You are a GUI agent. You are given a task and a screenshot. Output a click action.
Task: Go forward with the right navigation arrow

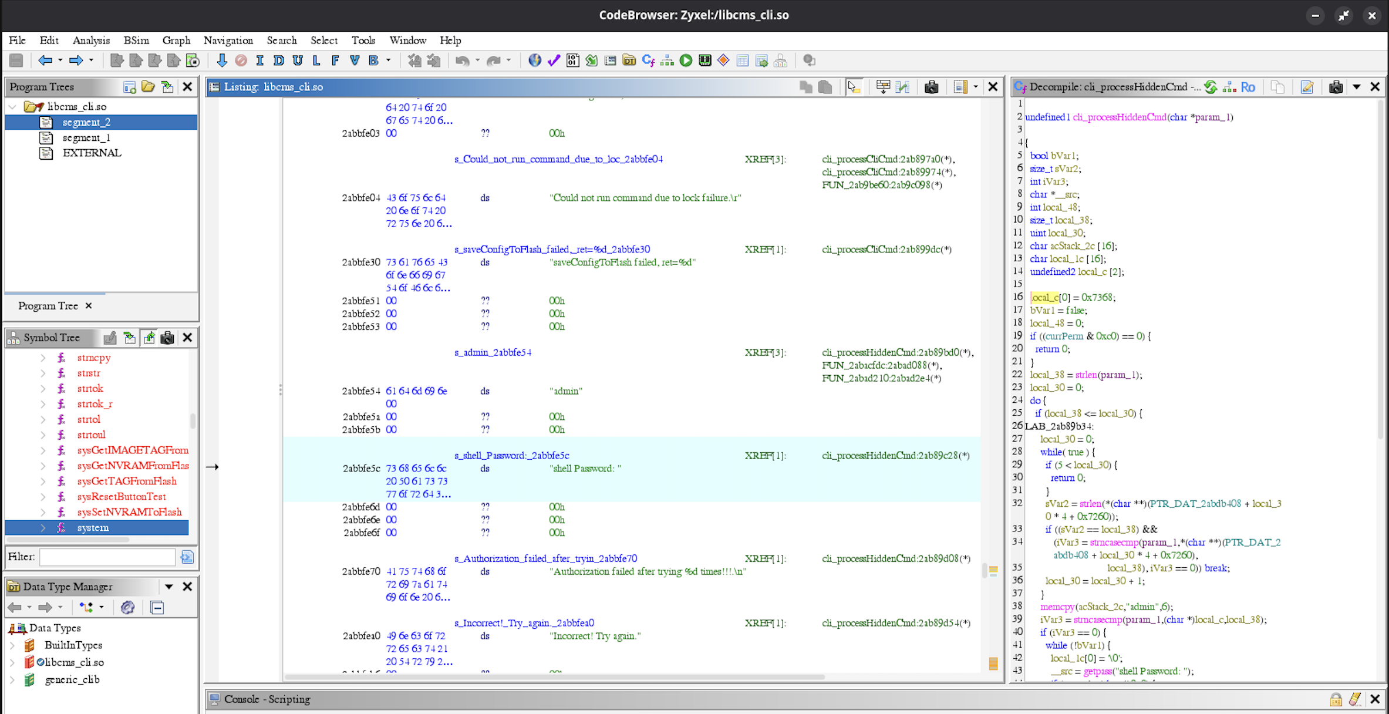click(x=76, y=60)
